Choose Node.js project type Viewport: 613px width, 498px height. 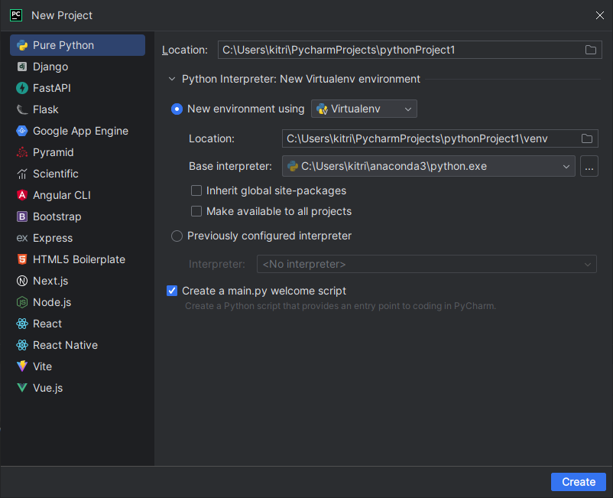[77, 302]
